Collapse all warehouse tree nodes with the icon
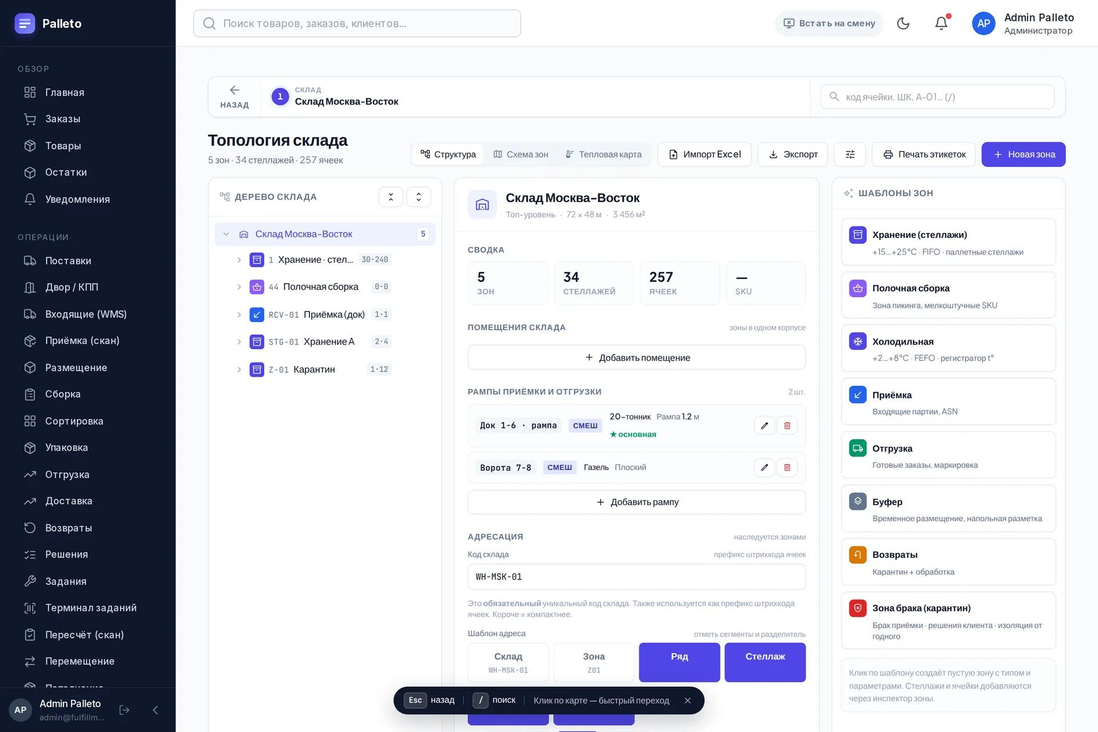Image resolution: width=1098 pixels, height=732 pixels. coord(391,197)
